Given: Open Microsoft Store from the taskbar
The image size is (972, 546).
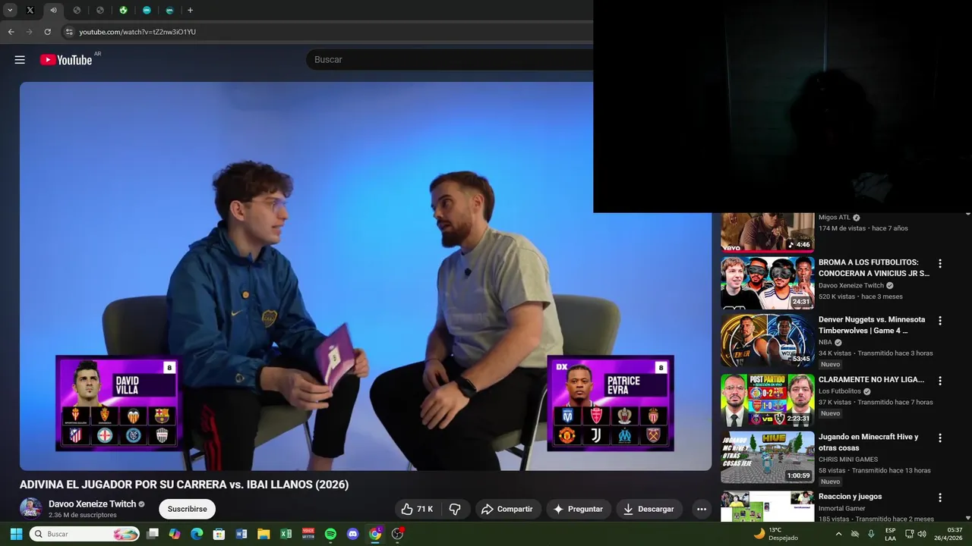Looking at the screenshot, I should (219, 534).
